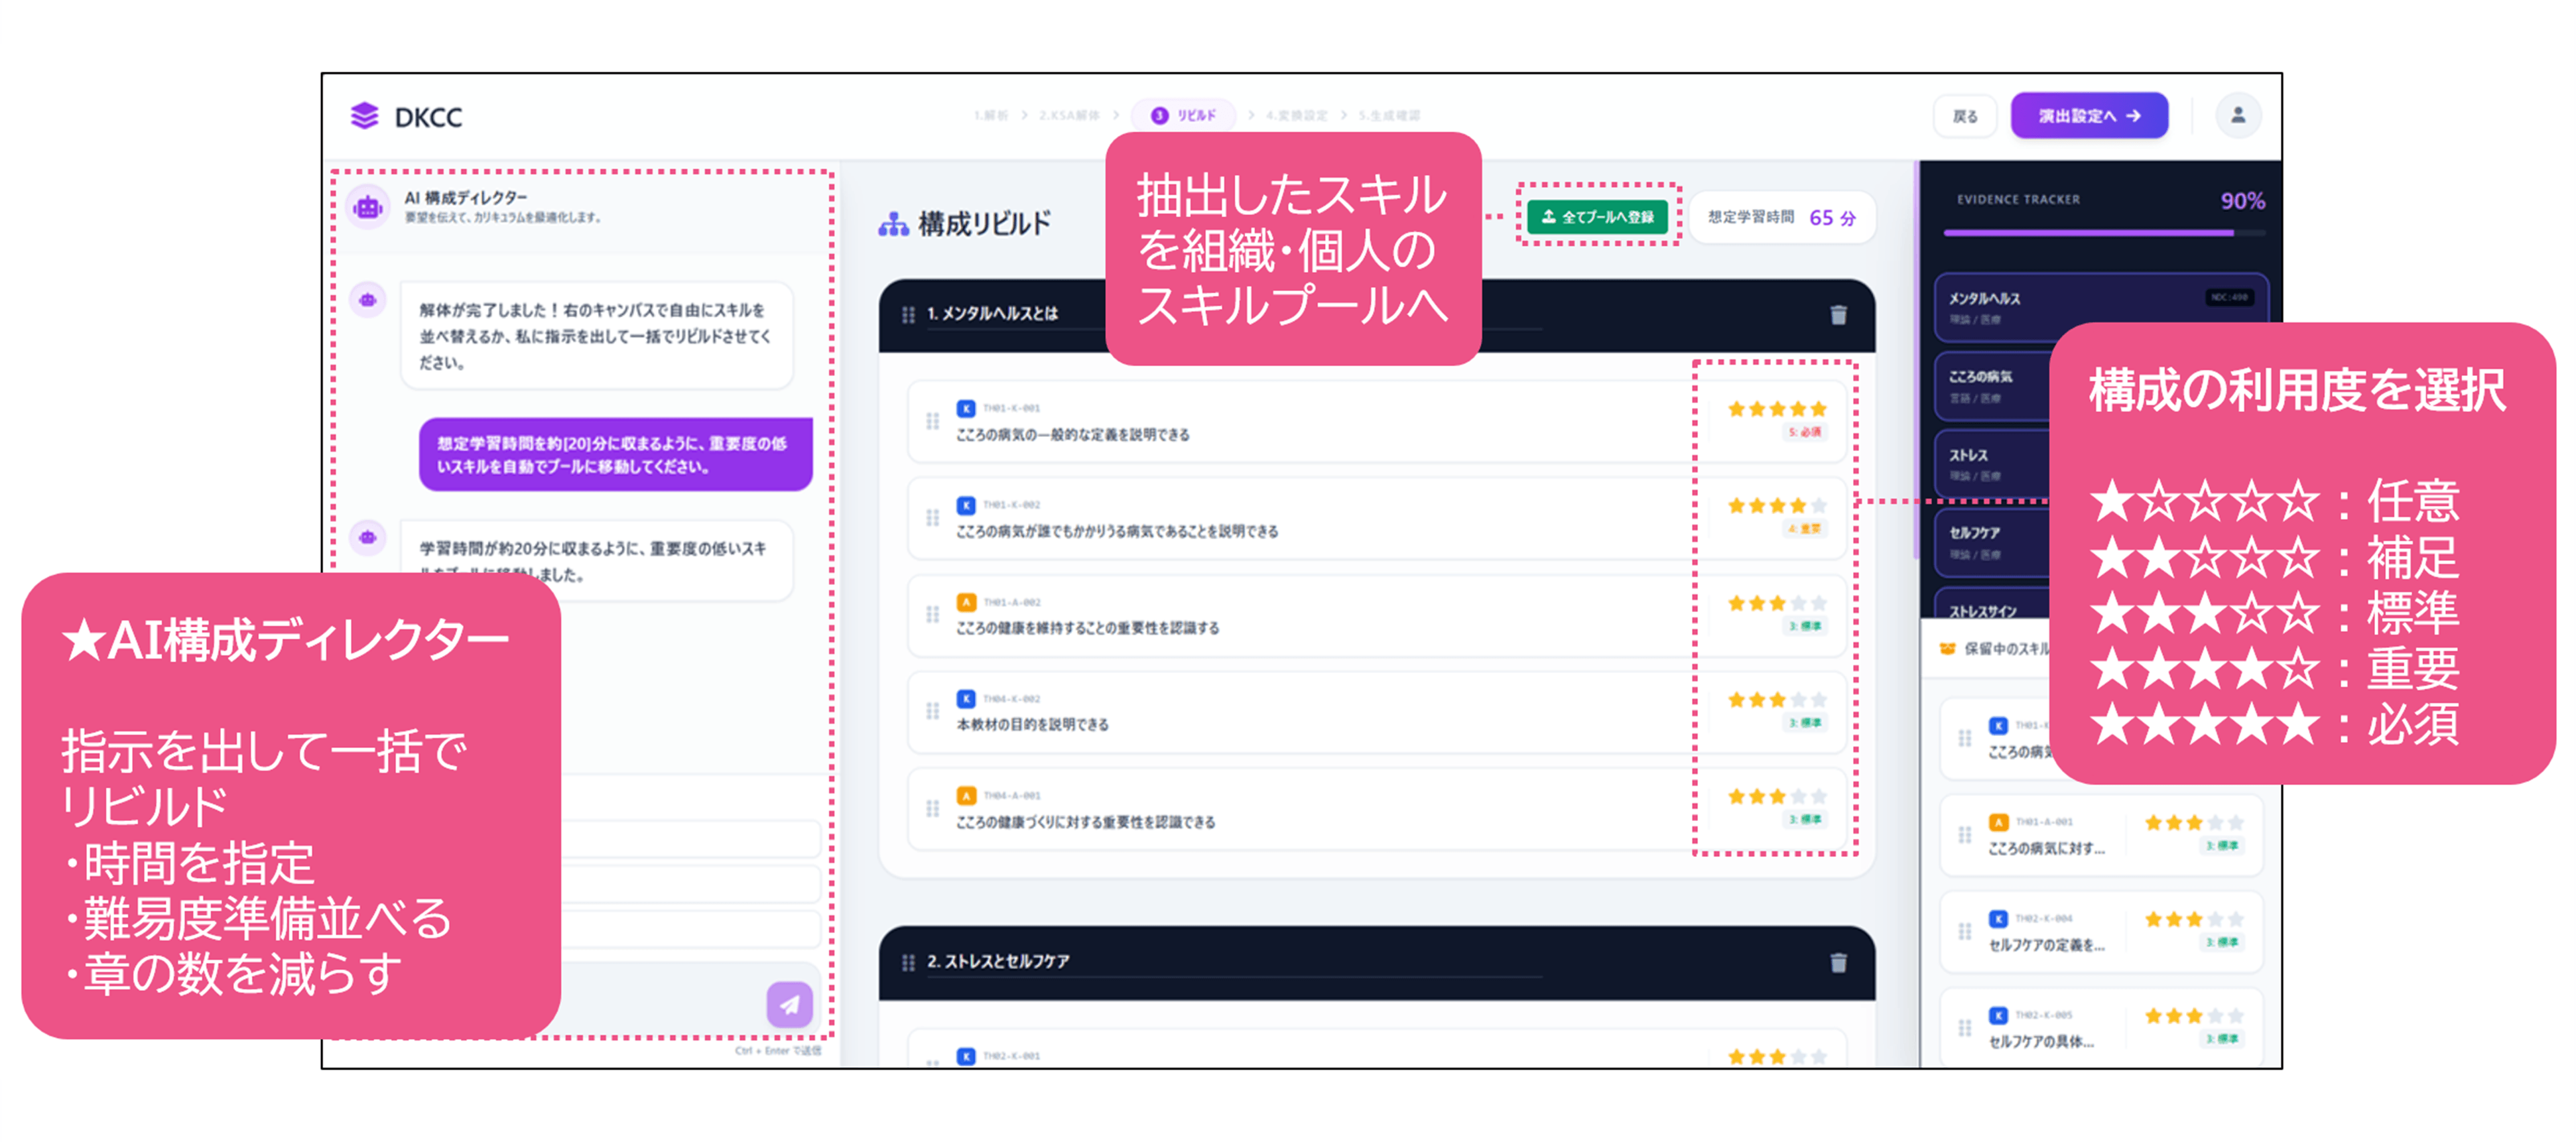Click the AI構成ディレクター robot icon
Screen dimensions: 2576x1142
tap(368, 207)
